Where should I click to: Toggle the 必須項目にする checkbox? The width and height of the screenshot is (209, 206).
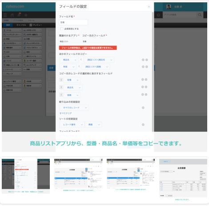(x=61, y=29)
